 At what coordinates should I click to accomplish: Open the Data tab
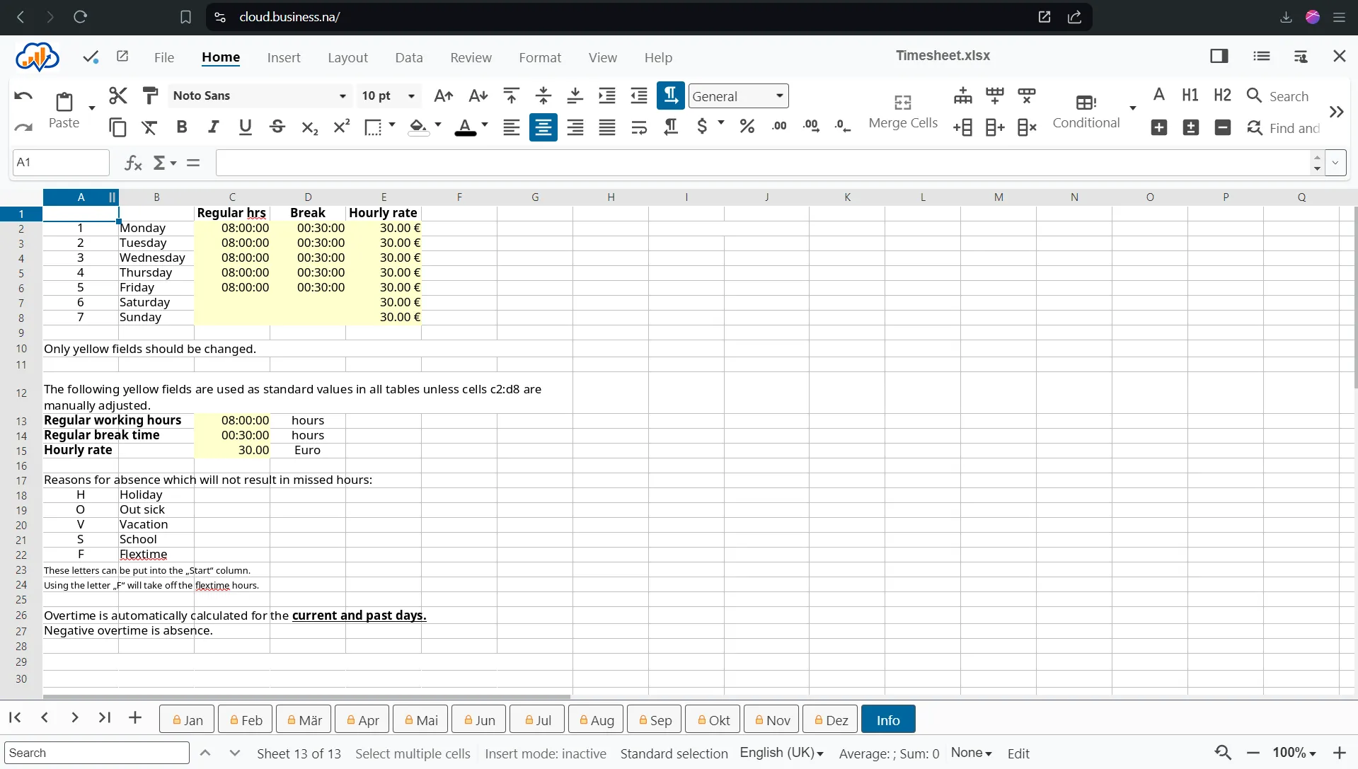409,57
